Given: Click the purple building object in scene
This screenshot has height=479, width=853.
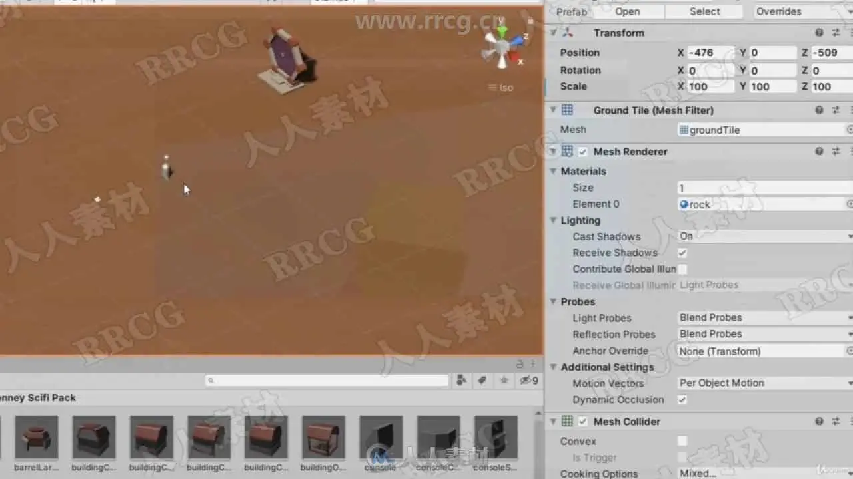Looking at the screenshot, I should (287, 60).
